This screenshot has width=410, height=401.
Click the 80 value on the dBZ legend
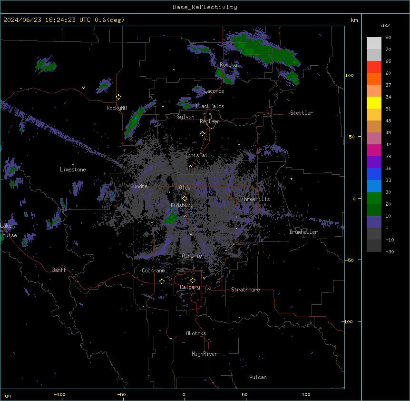(388, 38)
